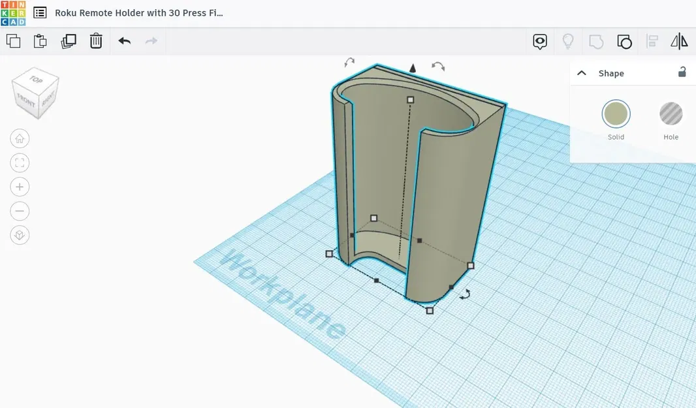Click the front bottom corner resize handle
This screenshot has width=696, height=408.
(x=430, y=311)
